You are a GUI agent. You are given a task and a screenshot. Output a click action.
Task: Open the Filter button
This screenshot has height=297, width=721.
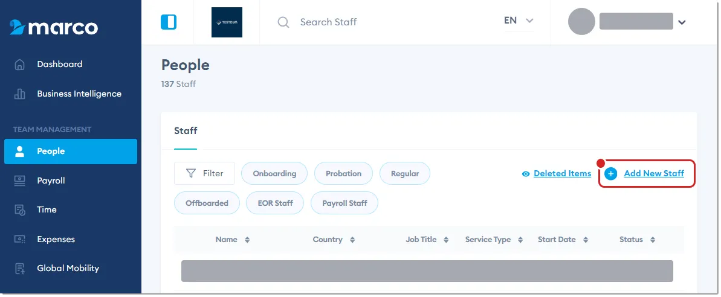(205, 173)
